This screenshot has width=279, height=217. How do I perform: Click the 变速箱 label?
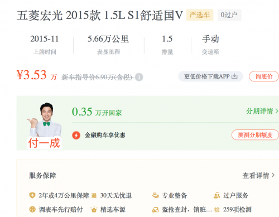pyautogui.click(x=210, y=52)
